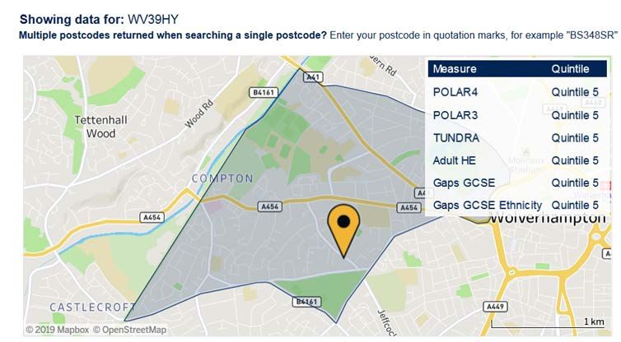Viewport: 621px width, 342px height.
Task: Select the A454 road shield near Compton
Action: (270, 206)
